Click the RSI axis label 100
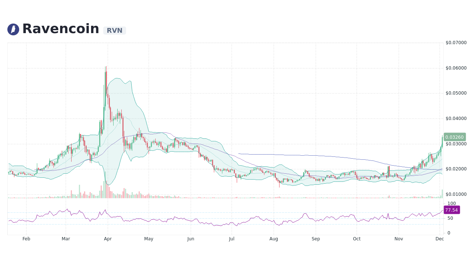The height and width of the screenshot is (265, 472). (x=452, y=204)
